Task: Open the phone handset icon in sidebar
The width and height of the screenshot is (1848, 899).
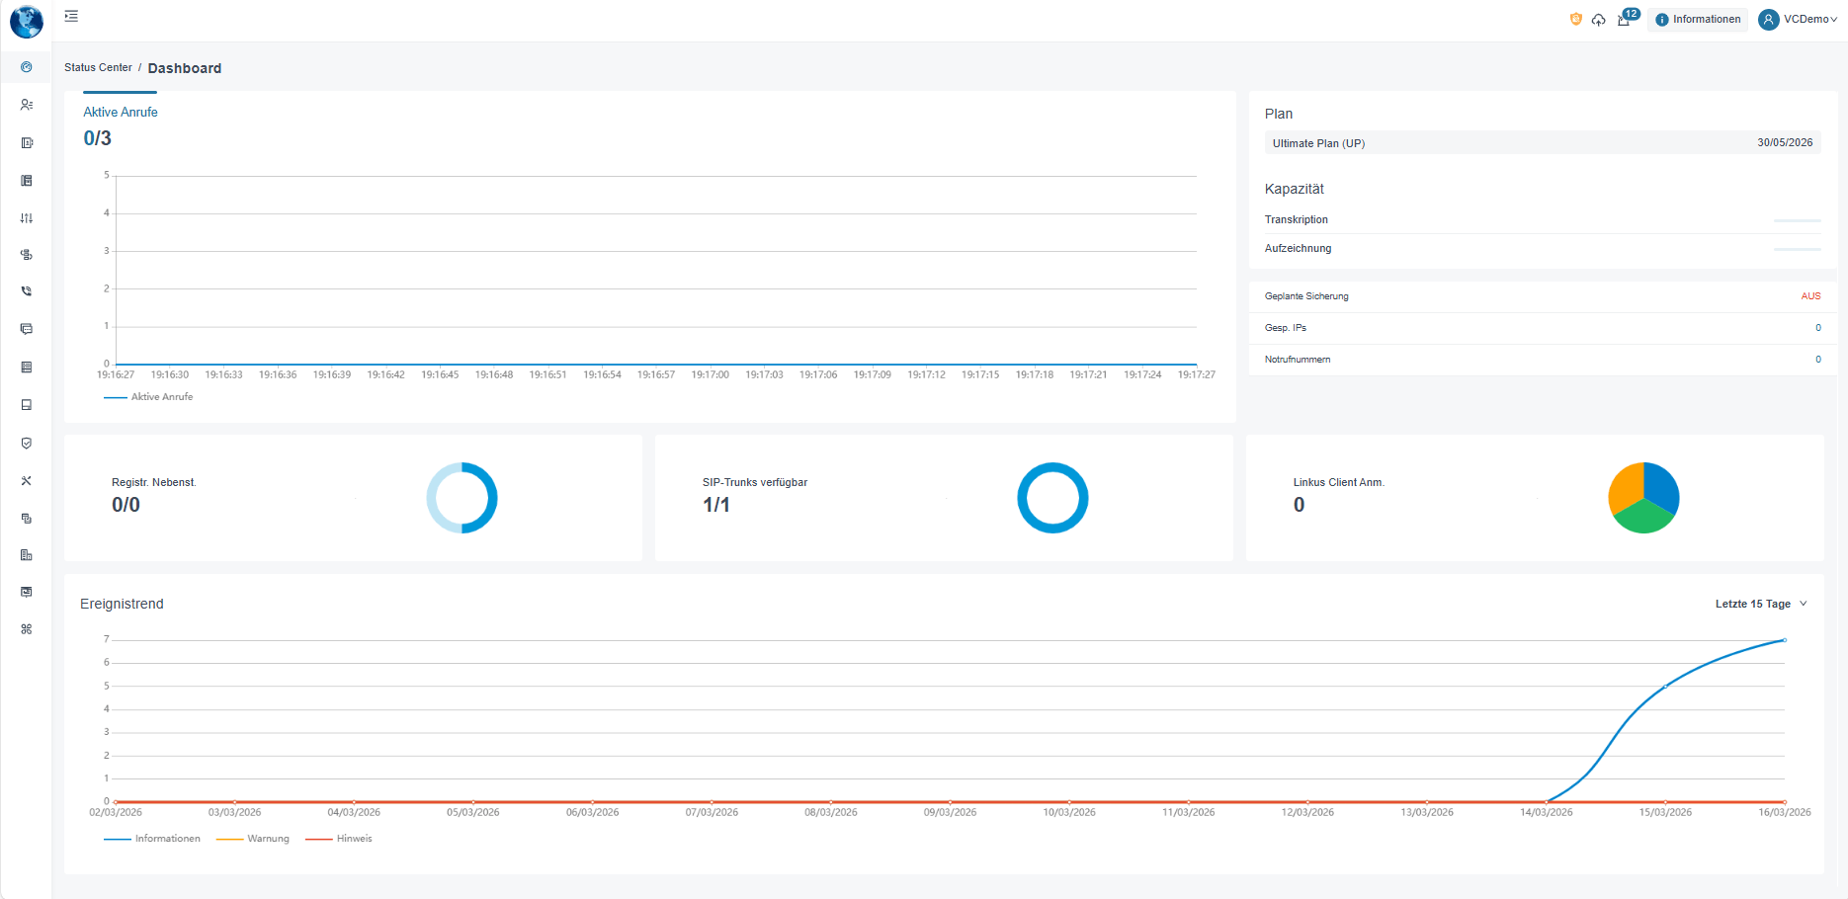Action: tap(27, 291)
